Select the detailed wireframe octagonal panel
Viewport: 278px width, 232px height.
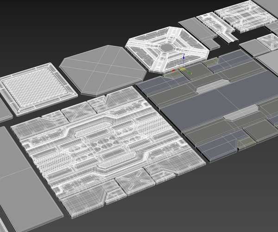tap(167, 50)
